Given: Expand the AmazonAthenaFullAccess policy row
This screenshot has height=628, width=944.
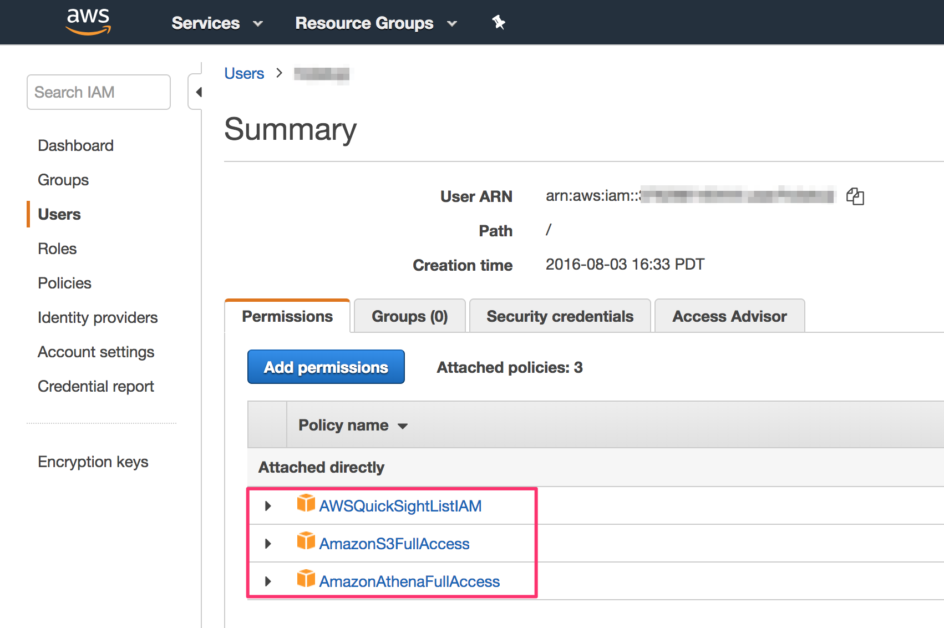Looking at the screenshot, I should click(x=268, y=581).
